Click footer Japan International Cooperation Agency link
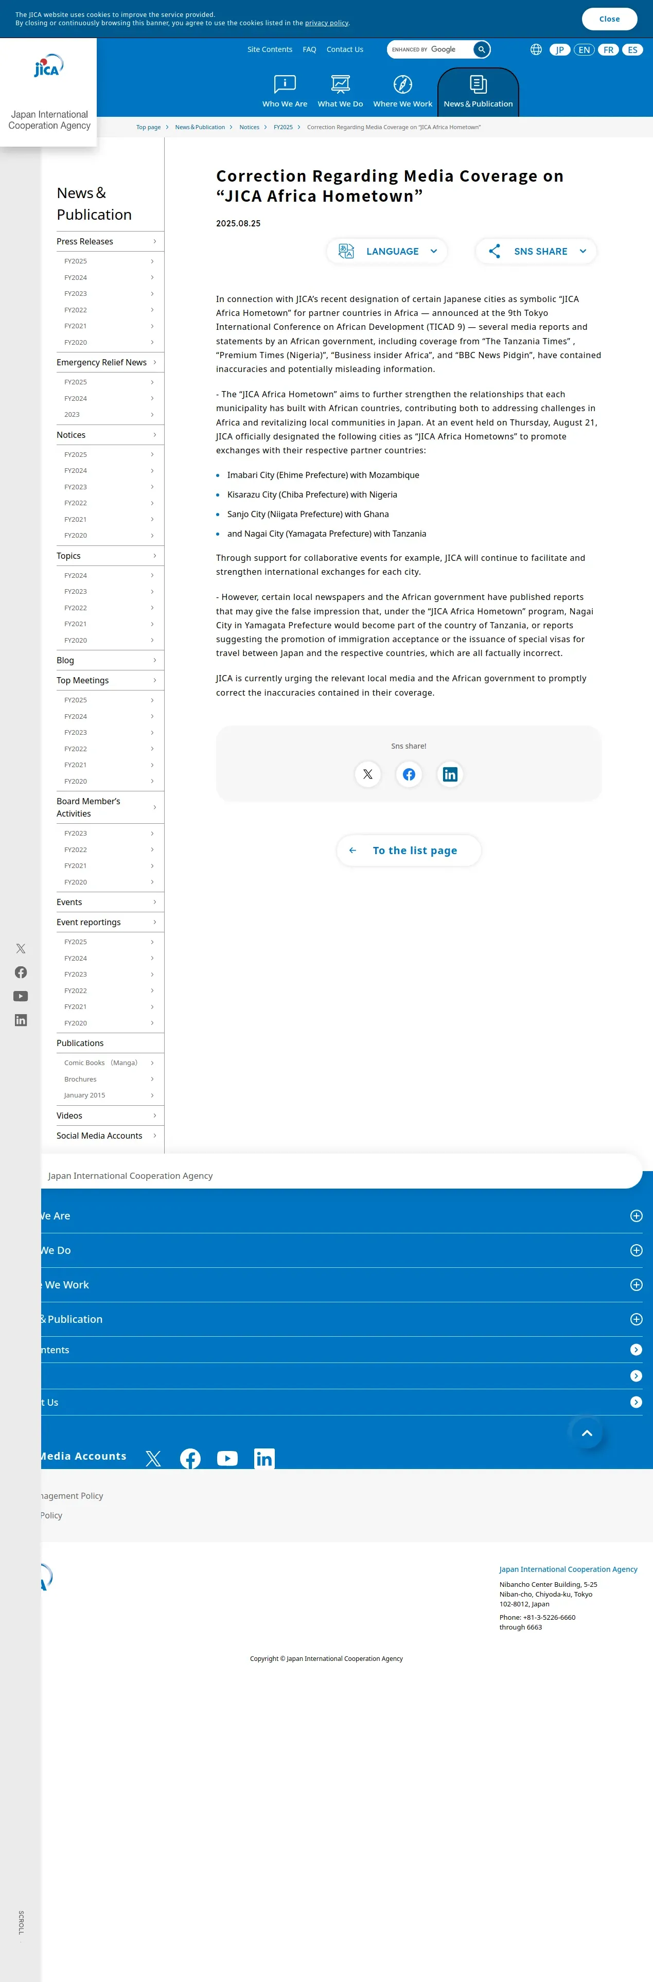653x1982 pixels. pyautogui.click(x=568, y=1569)
